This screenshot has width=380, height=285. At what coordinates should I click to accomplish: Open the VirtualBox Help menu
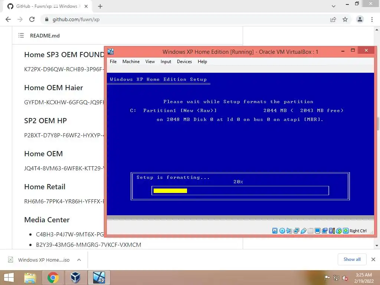pyautogui.click(x=202, y=62)
